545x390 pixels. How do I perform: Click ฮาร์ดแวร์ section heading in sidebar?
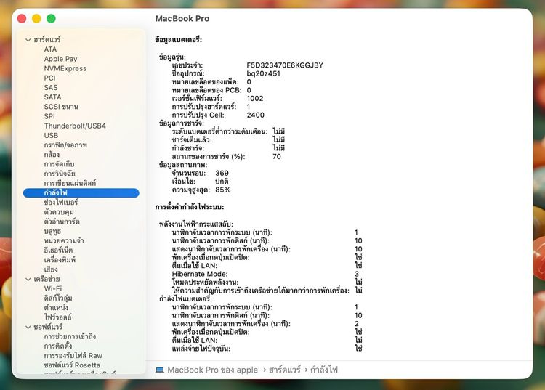(47, 40)
